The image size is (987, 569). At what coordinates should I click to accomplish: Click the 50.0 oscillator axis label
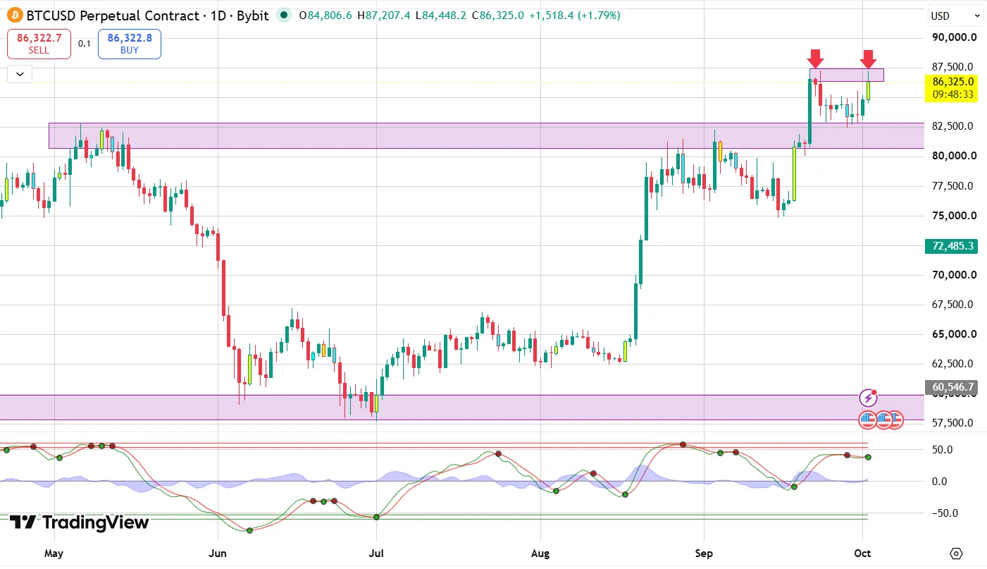tap(941, 450)
